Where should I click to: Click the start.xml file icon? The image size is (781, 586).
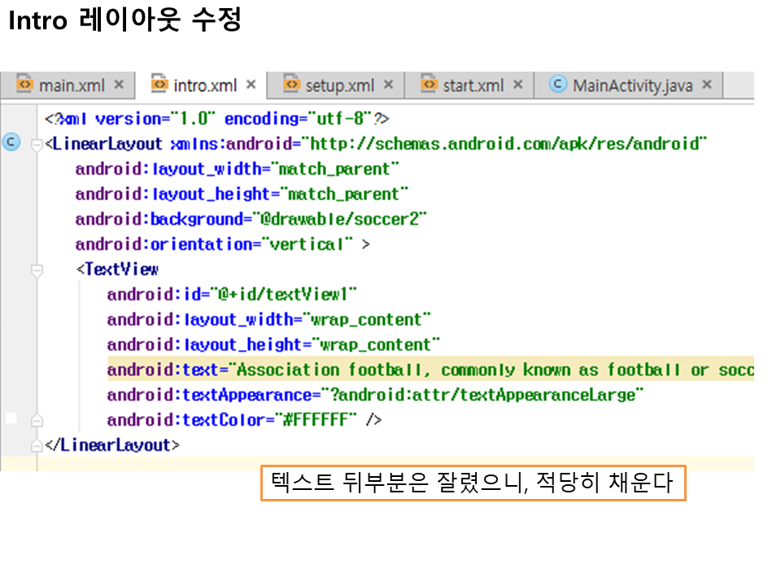pyautogui.click(x=429, y=85)
